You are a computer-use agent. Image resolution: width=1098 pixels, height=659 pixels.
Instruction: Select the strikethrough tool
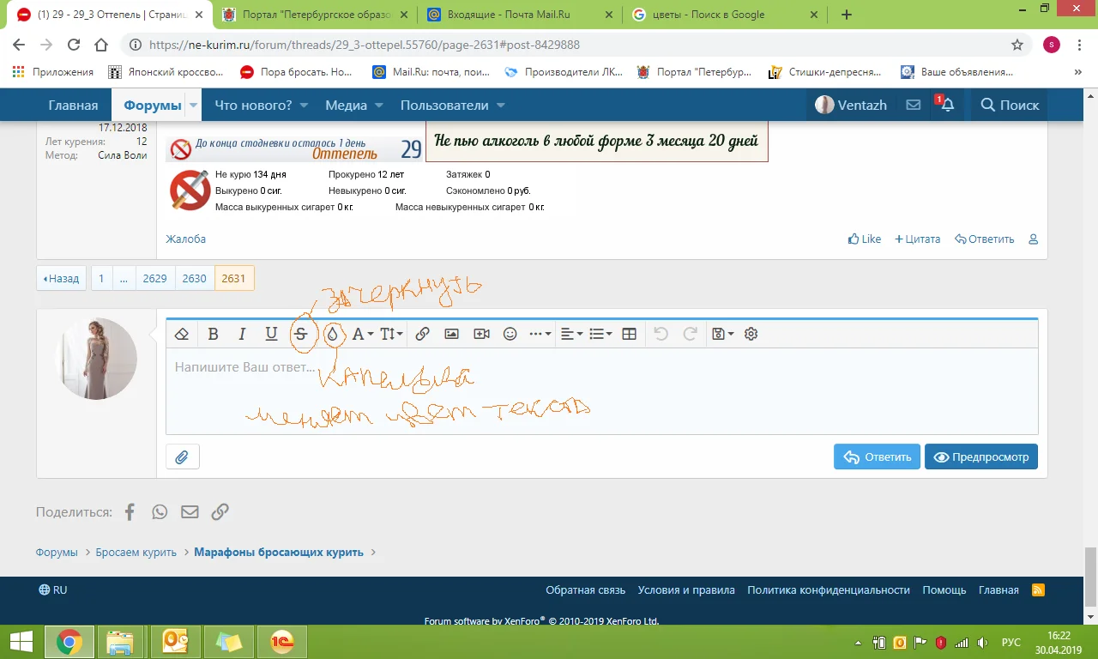coord(301,334)
